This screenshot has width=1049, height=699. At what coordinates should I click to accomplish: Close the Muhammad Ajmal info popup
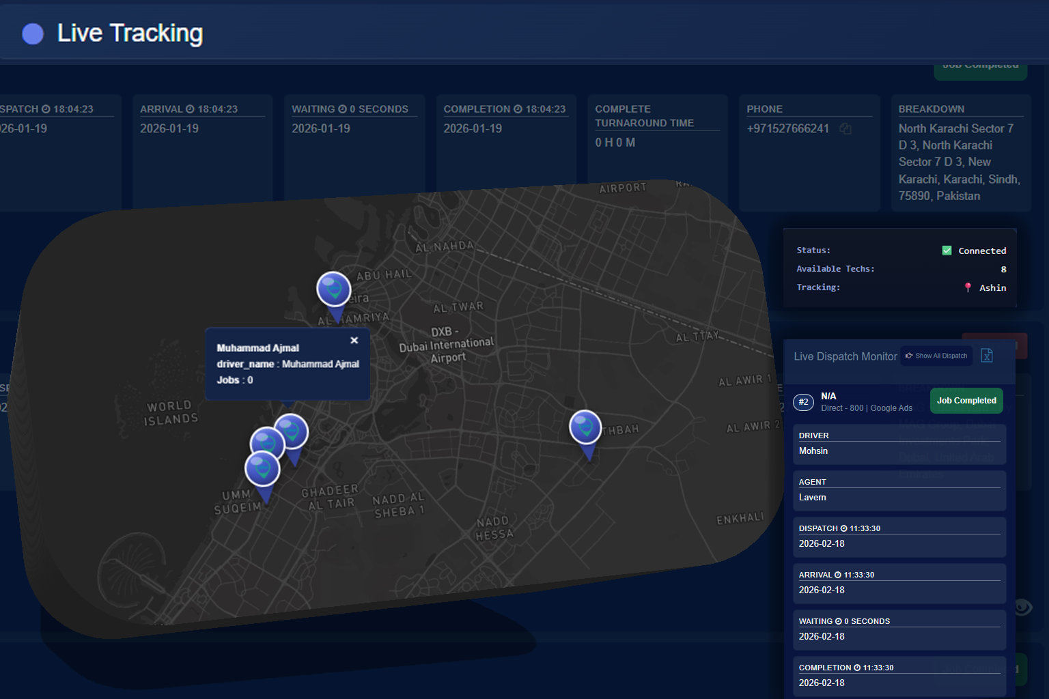354,340
